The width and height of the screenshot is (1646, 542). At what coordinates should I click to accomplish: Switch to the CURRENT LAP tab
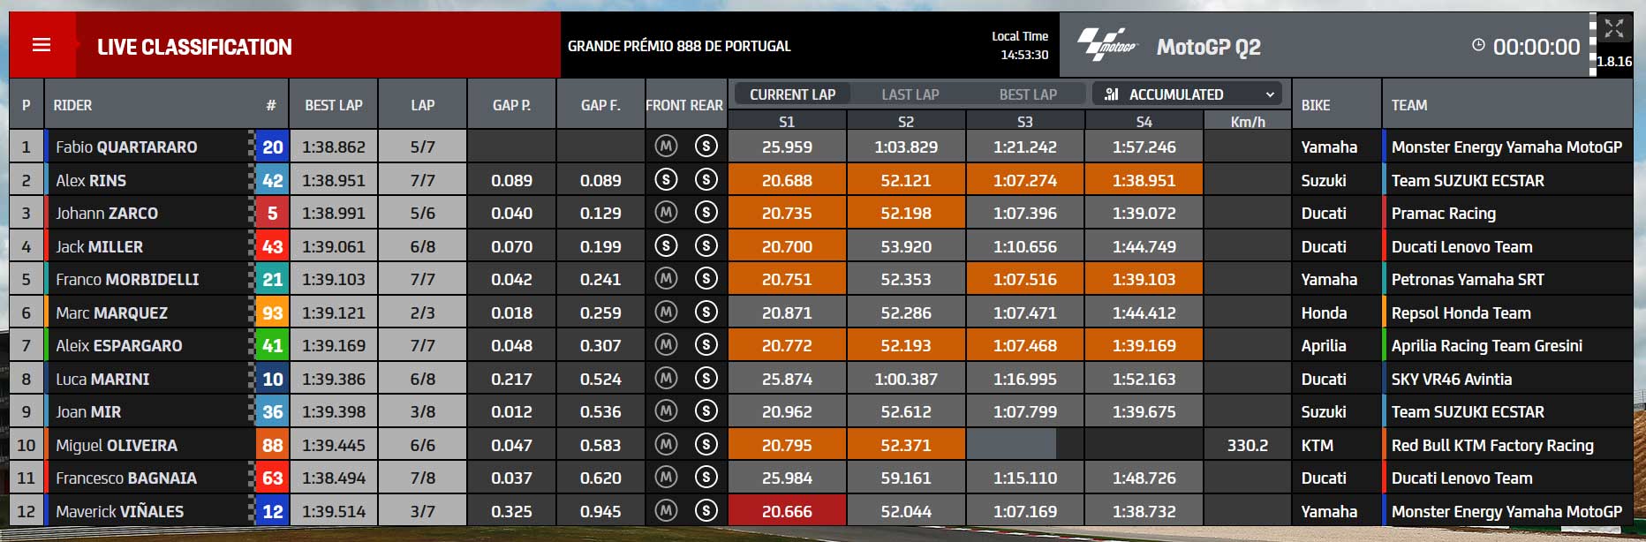point(792,94)
